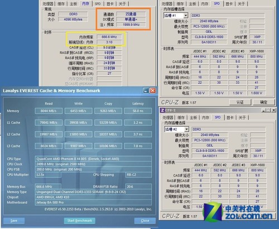279x229 pixels.
Task: Click the Memory Write value 6453 MB/s
Action: [x=78, y=111]
